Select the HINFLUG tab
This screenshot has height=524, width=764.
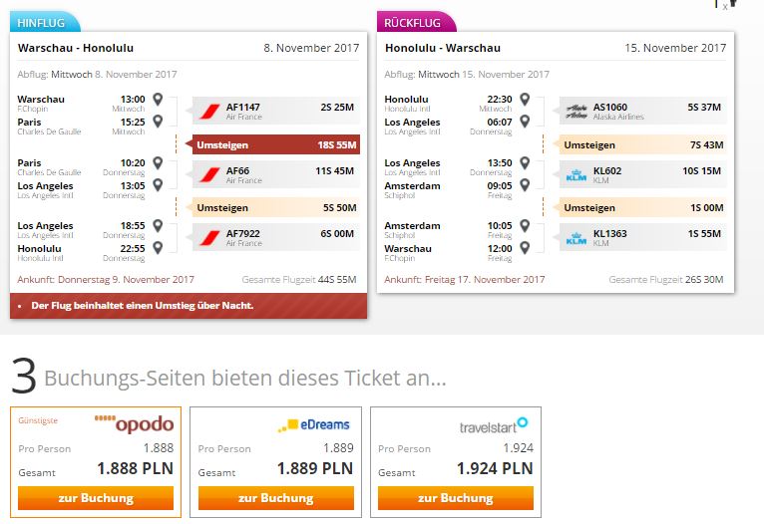click(x=44, y=22)
